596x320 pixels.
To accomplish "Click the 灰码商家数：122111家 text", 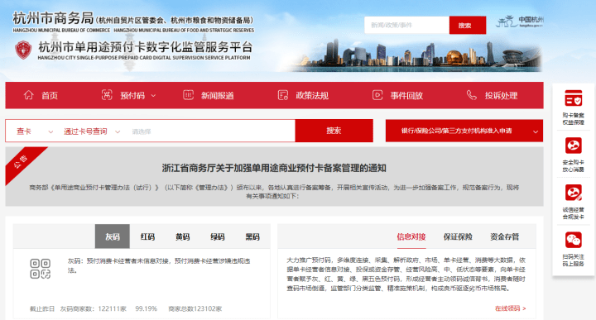I will pyautogui.click(x=93, y=308).
